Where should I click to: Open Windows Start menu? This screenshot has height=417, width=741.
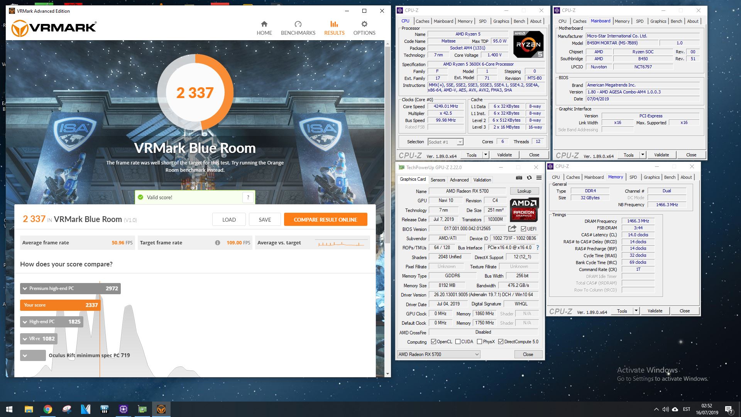9,409
